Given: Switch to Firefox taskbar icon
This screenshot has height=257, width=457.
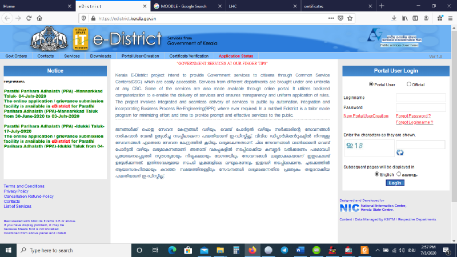Looking at the screenshot, I should point(252,250).
